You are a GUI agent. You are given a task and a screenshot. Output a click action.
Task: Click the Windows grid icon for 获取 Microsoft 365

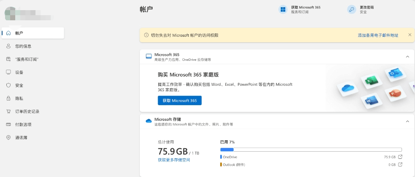(x=283, y=10)
